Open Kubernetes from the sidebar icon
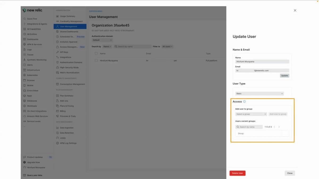Screen dimensions: 319x179 point(25,75)
